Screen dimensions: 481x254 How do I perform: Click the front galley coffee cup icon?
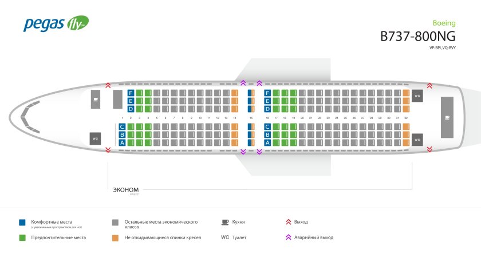click(x=95, y=100)
